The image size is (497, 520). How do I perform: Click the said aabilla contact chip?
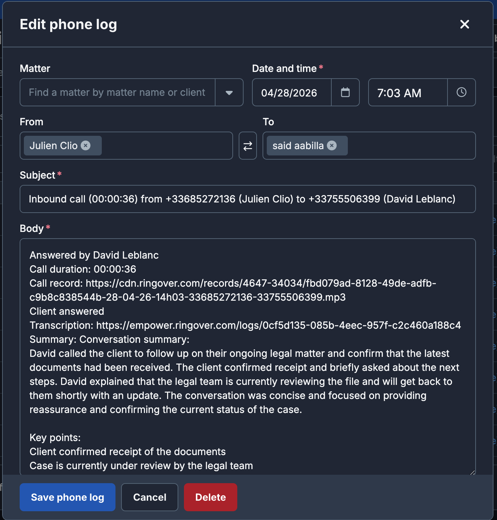298,146
